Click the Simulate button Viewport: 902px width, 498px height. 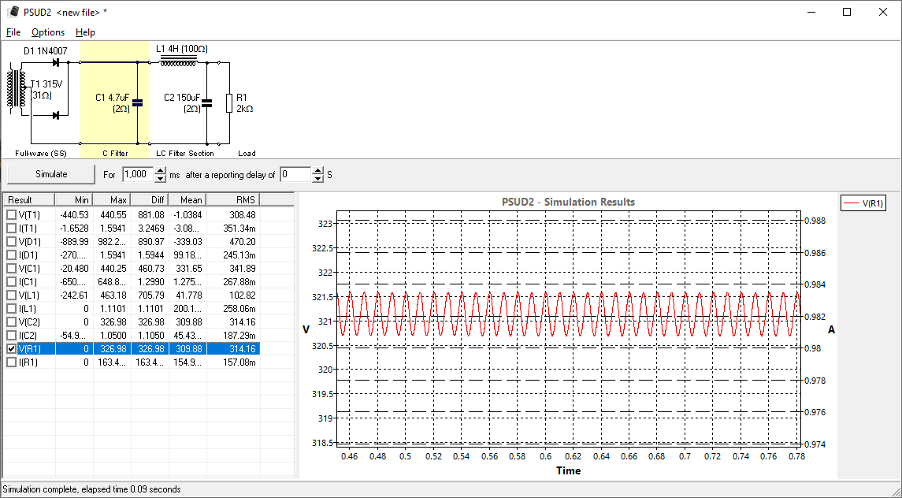tap(51, 174)
